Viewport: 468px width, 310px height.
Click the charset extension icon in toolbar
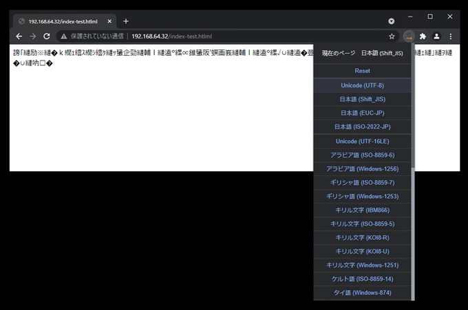pos(409,36)
